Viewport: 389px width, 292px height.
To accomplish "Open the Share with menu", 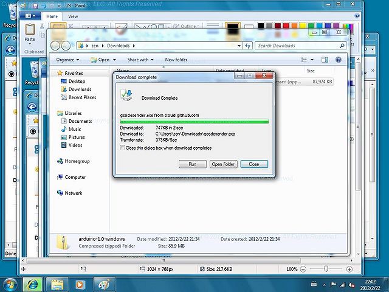I will click(140, 60).
